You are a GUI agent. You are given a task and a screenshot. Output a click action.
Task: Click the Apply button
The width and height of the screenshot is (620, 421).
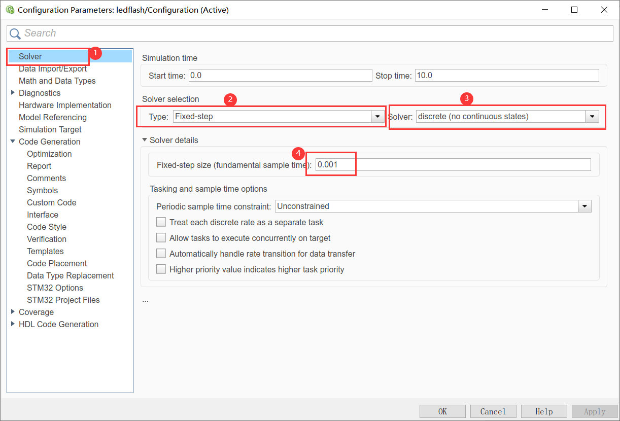595,411
